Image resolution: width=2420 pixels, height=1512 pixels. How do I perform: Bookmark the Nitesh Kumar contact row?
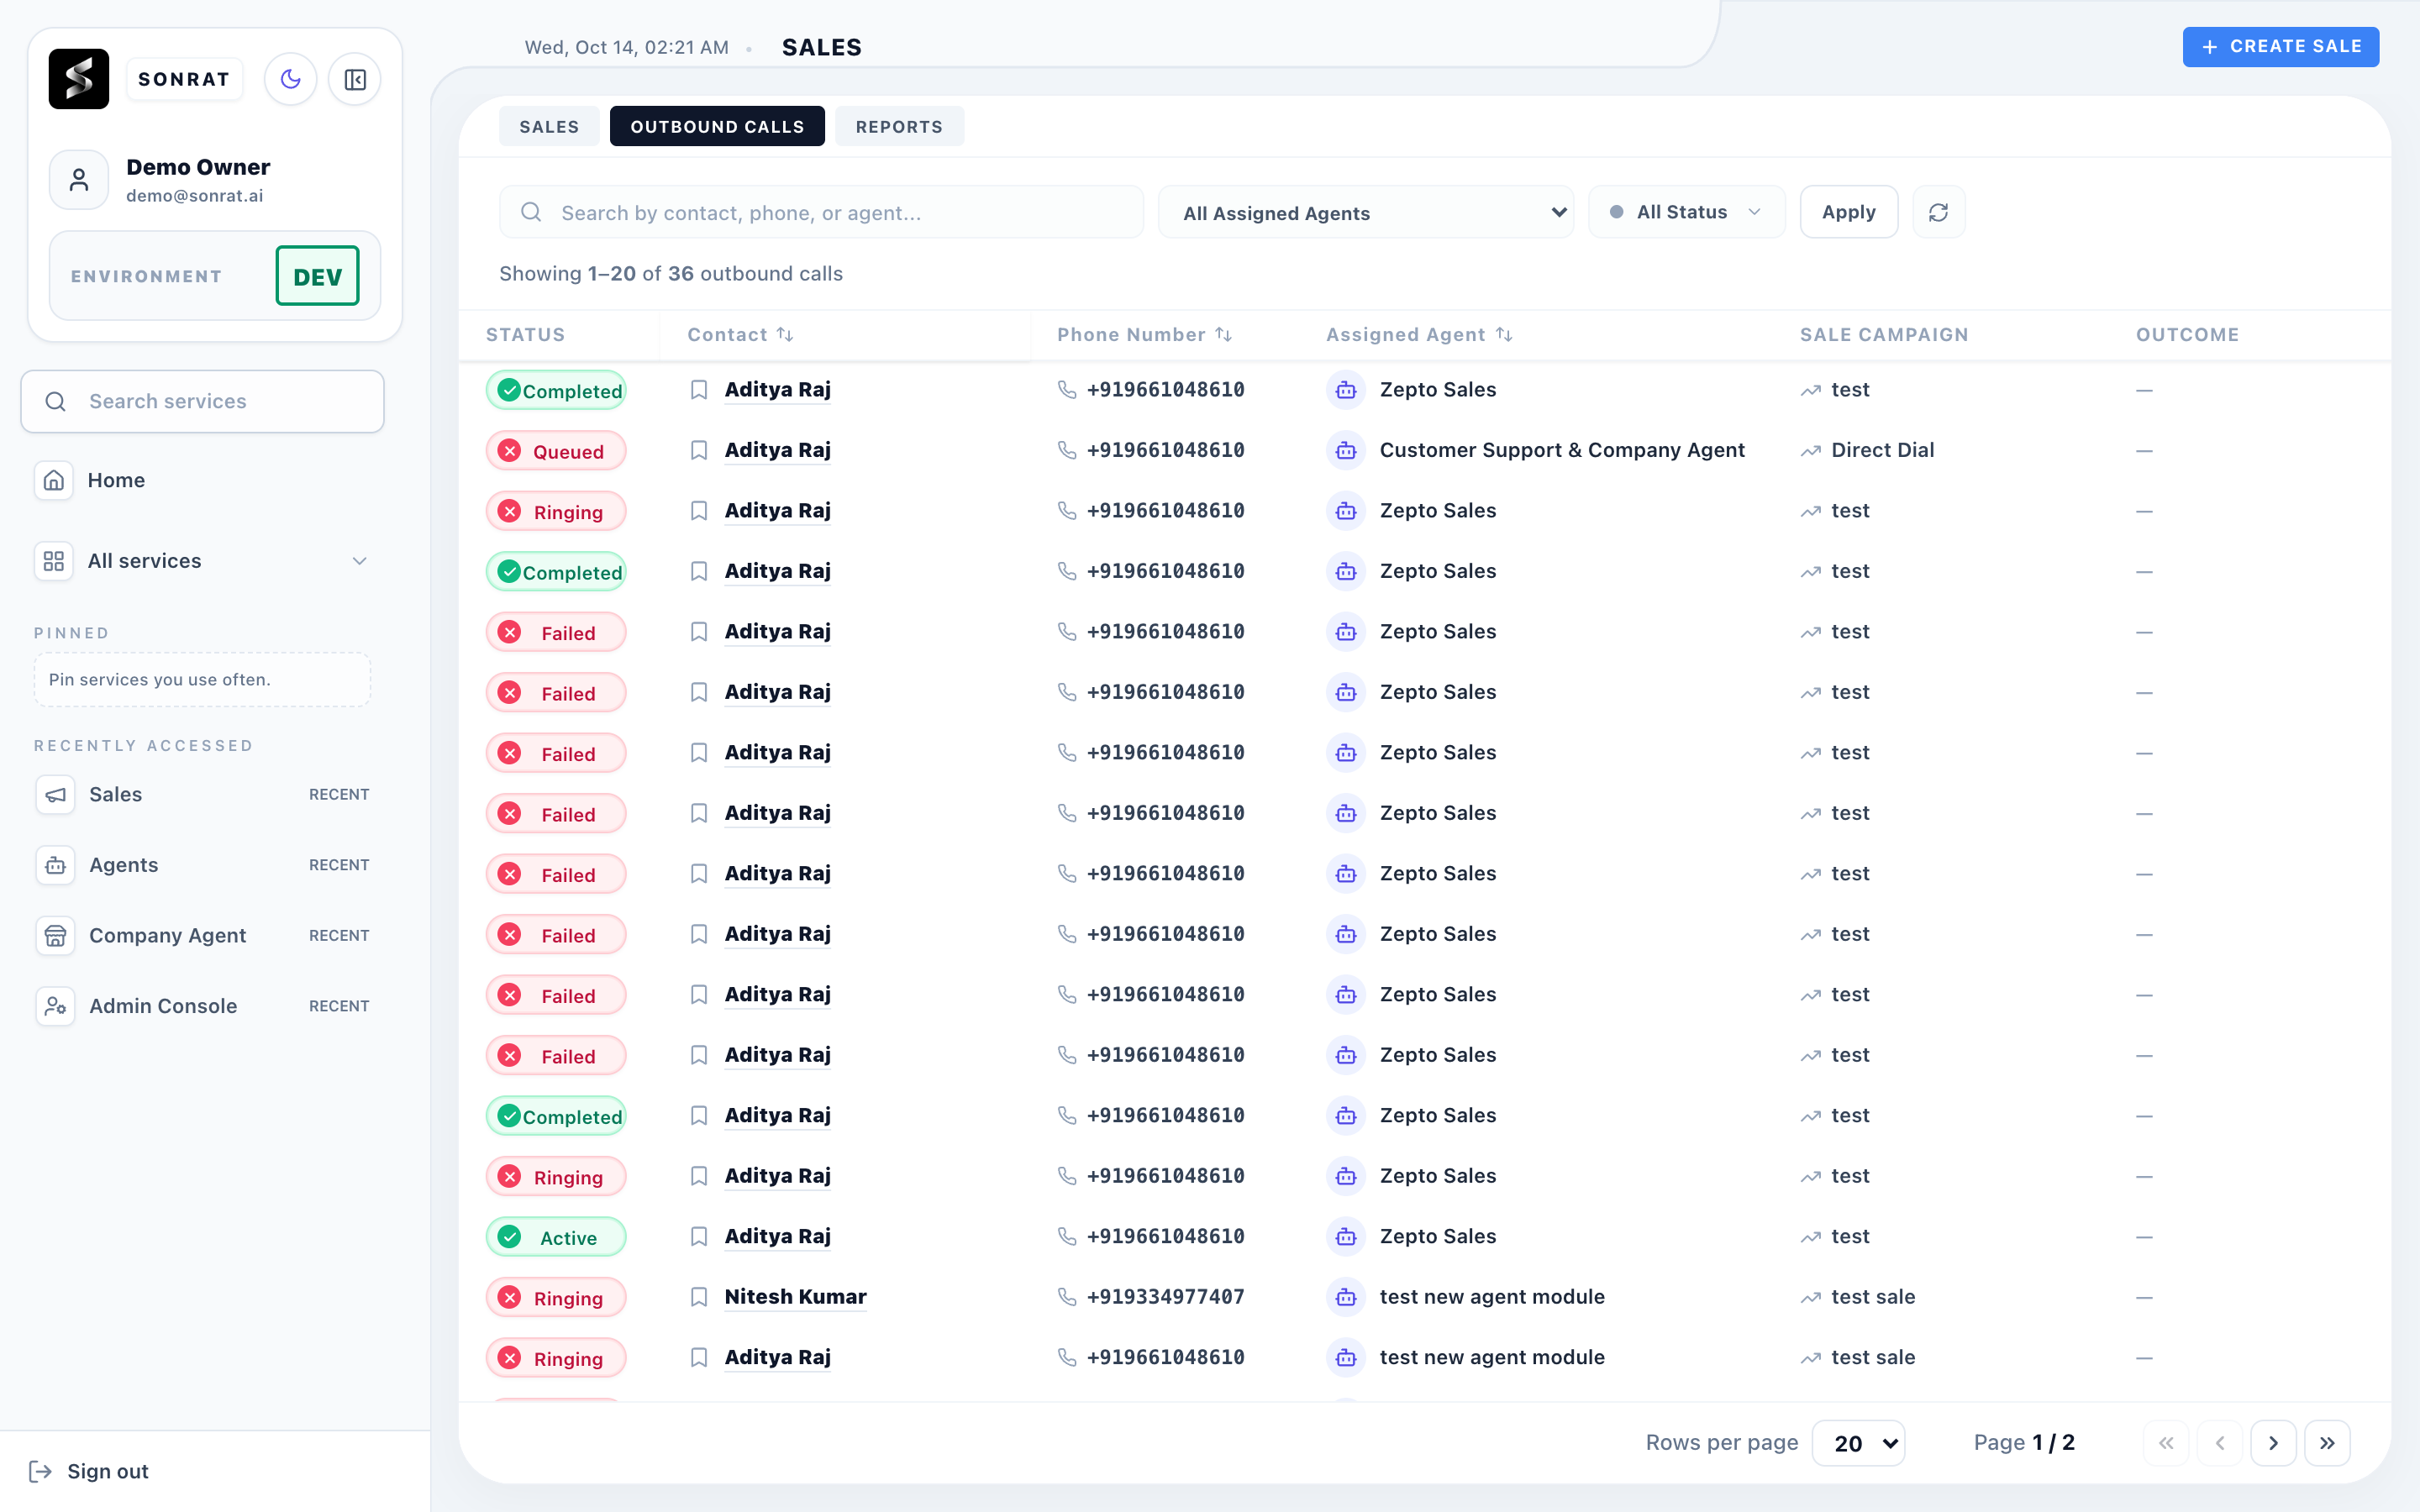[x=699, y=1297]
